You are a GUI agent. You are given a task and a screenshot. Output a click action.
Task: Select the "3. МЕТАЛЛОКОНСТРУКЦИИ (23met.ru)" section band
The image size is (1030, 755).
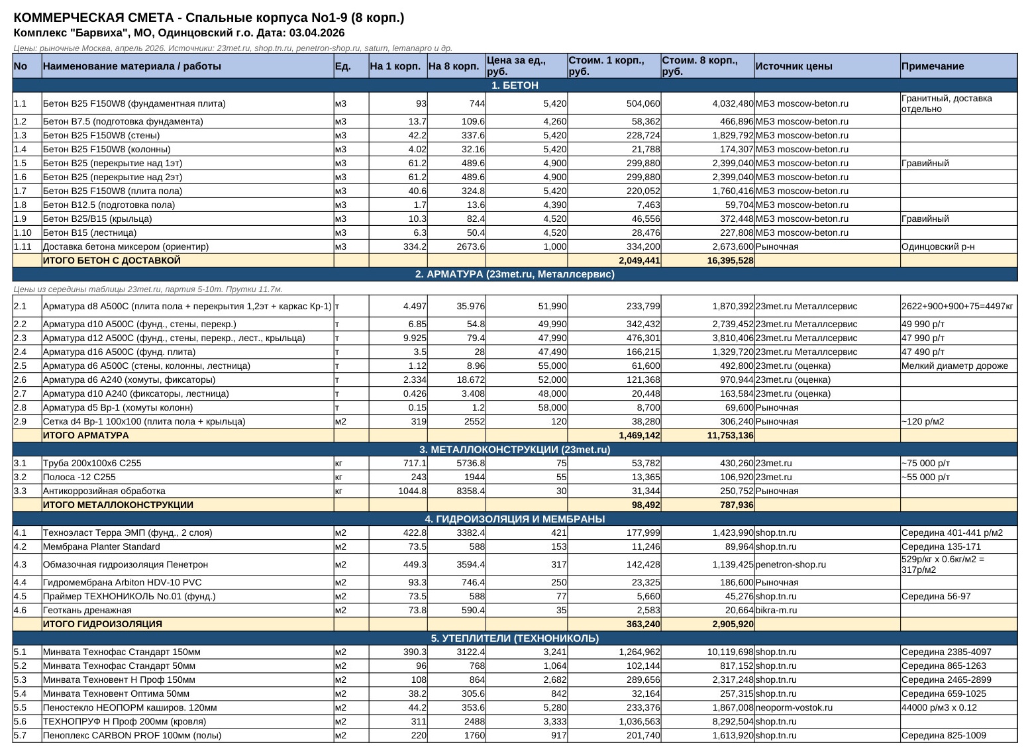pos(515,450)
